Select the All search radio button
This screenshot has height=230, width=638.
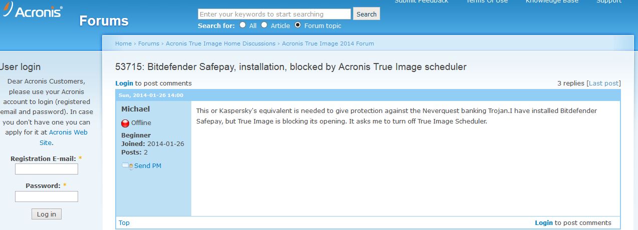coord(242,25)
